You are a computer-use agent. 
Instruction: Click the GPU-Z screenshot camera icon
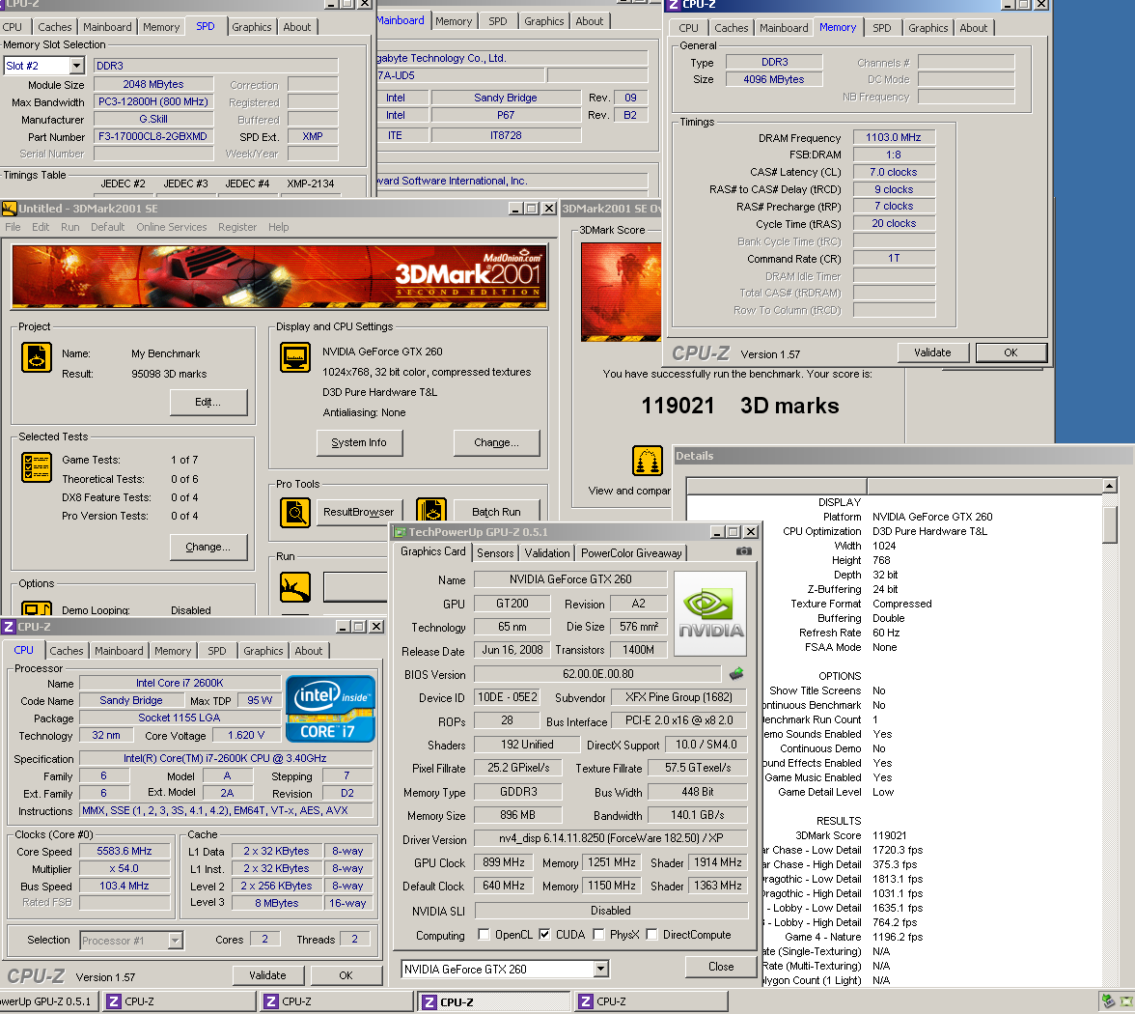point(743,551)
